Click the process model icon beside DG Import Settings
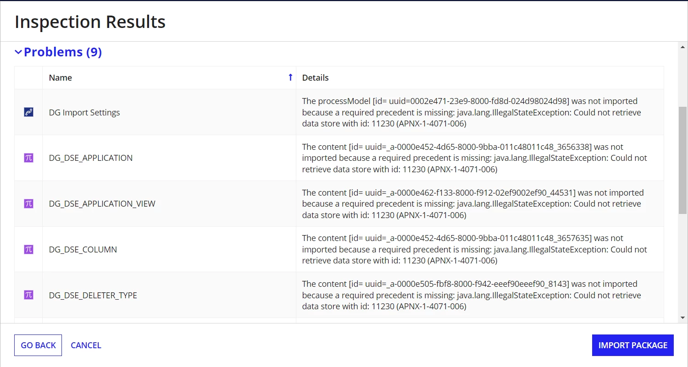The height and width of the screenshot is (367, 688). (28, 112)
